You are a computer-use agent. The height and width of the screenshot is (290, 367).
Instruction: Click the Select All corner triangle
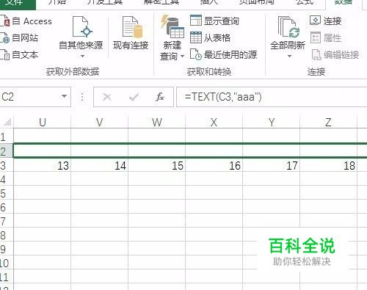coord(7,122)
